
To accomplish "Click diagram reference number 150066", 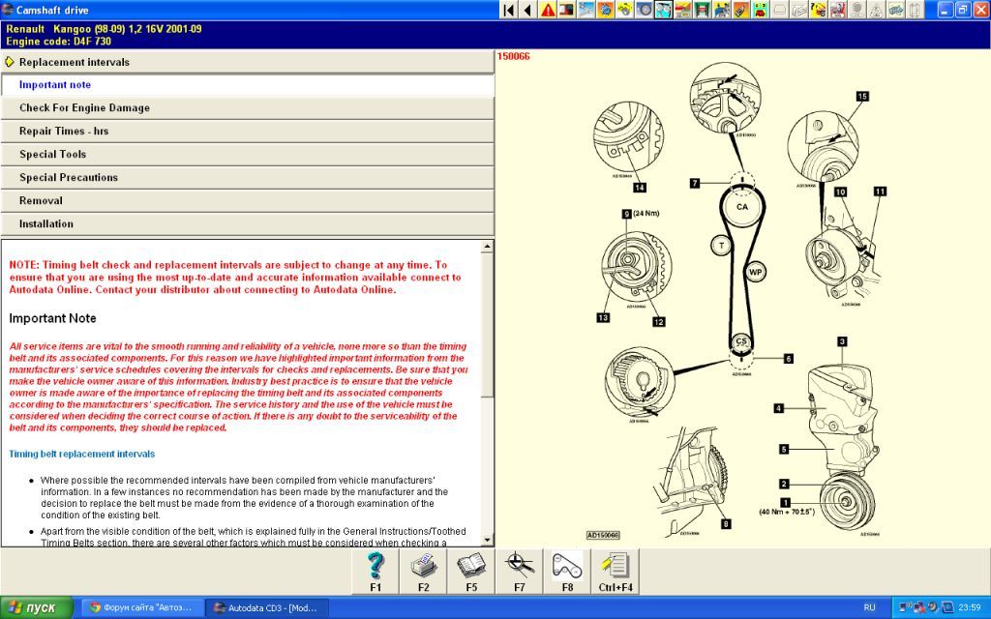I will pos(513,56).
